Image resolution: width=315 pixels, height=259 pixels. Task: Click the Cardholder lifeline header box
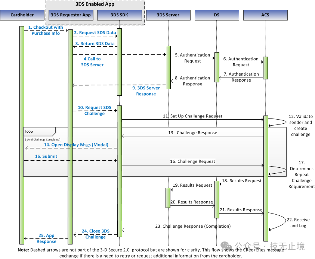tap(22, 15)
